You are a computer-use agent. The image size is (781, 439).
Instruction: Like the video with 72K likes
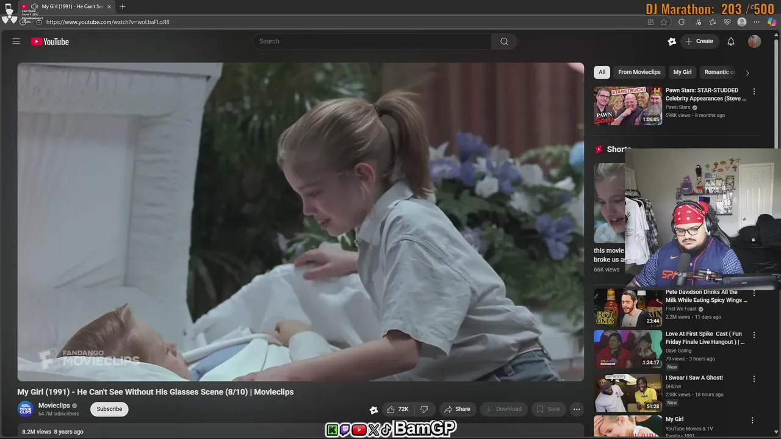coord(397,409)
